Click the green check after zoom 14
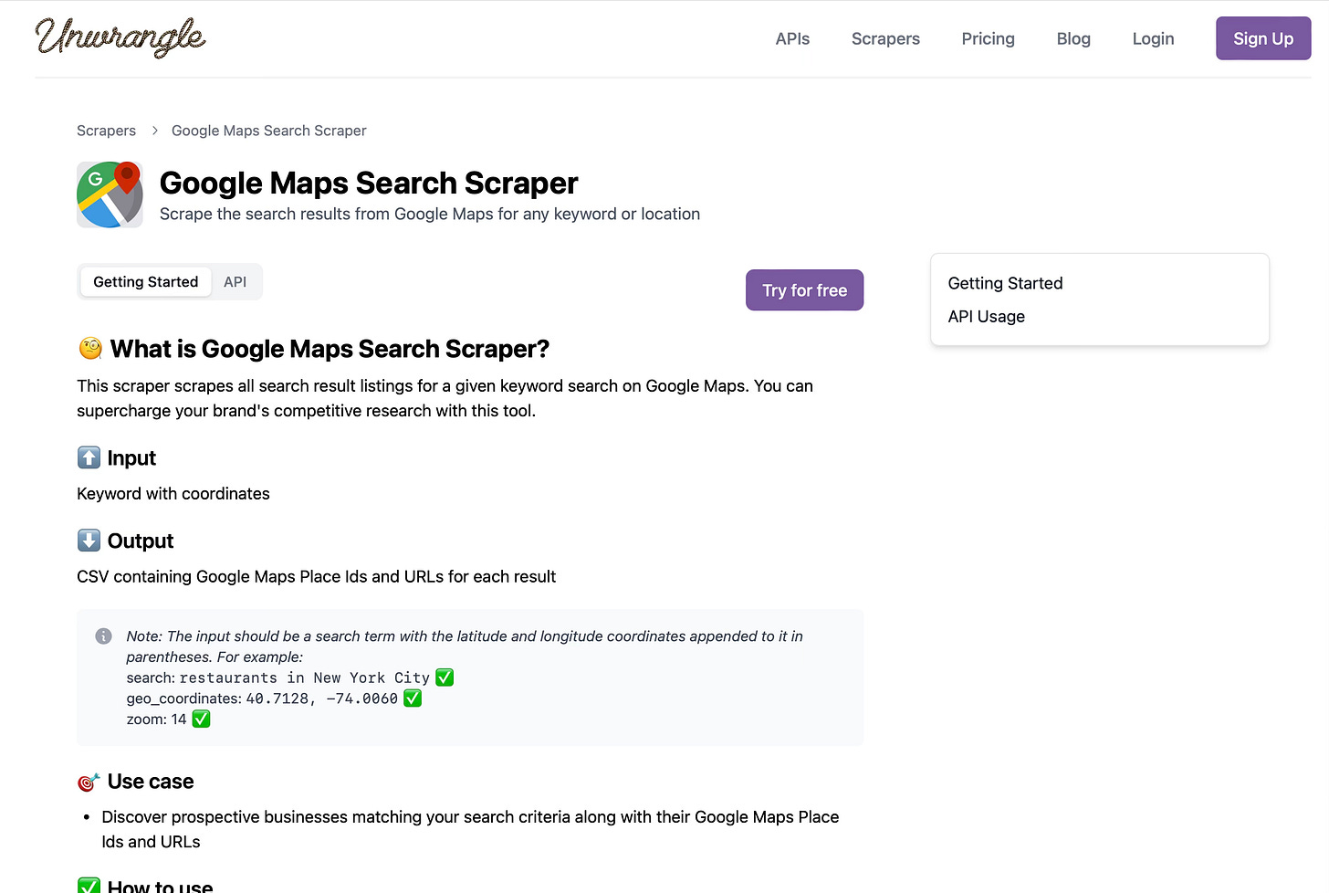This screenshot has height=893, width=1329. (x=201, y=720)
